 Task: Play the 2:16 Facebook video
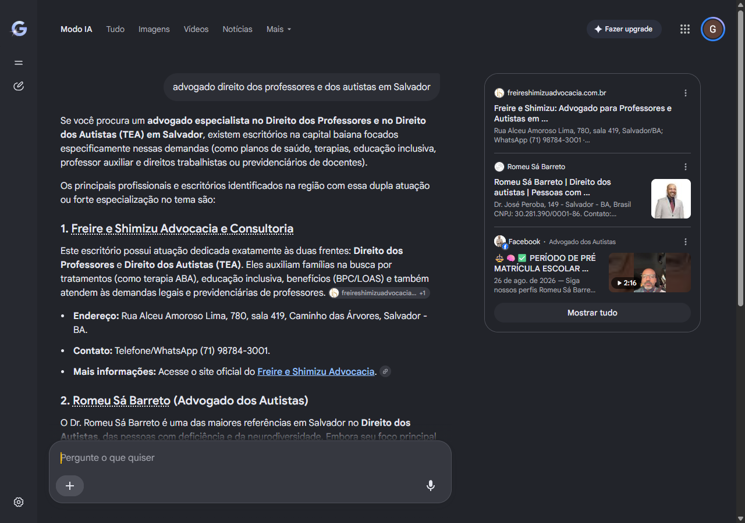click(650, 273)
